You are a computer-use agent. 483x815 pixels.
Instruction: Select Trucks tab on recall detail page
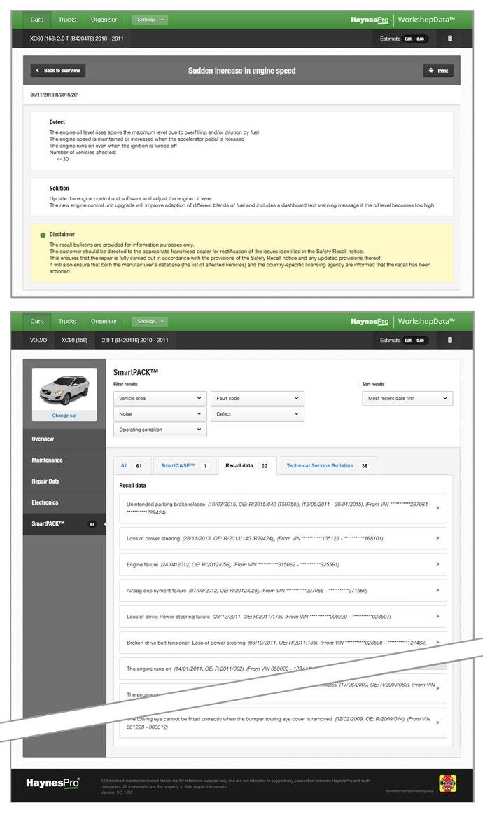pyautogui.click(x=67, y=20)
